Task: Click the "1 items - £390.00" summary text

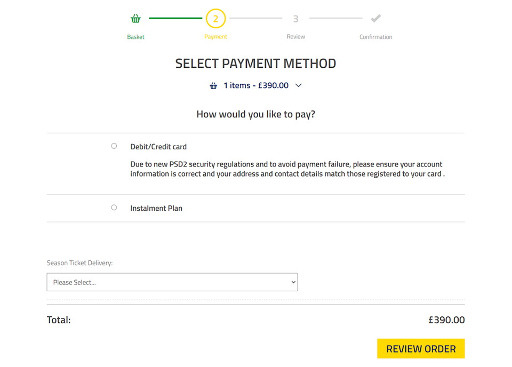Action: click(256, 85)
